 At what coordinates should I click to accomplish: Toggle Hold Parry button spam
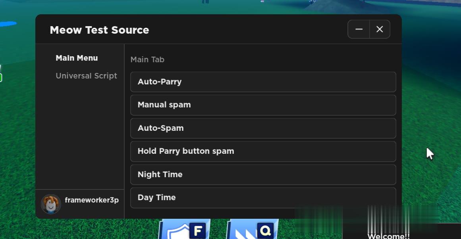(x=263, y=151)
